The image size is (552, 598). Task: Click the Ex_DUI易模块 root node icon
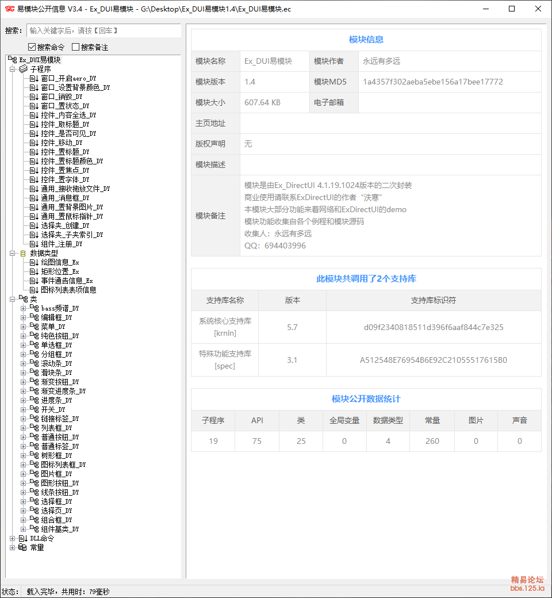[13, 60]
